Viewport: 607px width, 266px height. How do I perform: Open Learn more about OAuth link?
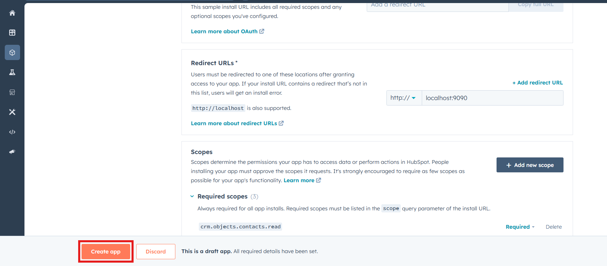(224, 31)
